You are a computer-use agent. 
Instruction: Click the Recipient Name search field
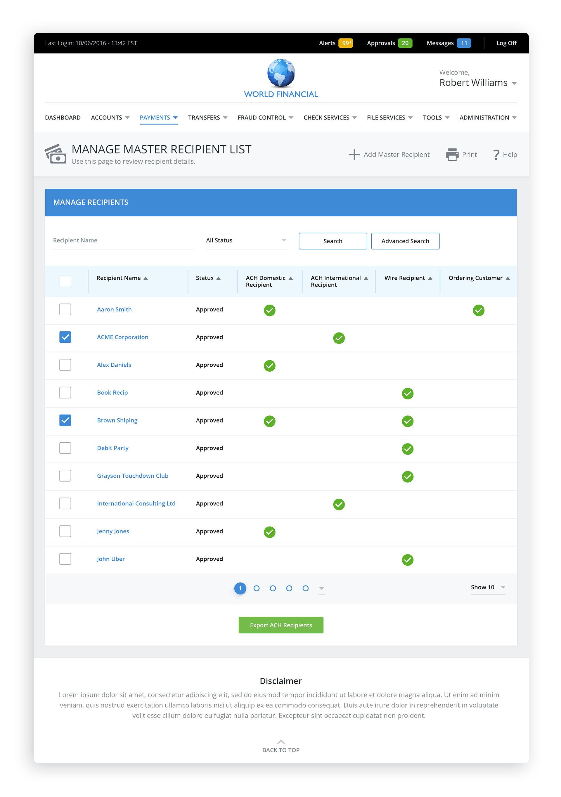123,240
